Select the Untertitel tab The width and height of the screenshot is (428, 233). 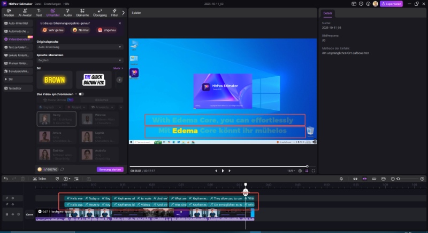(52, 13)
